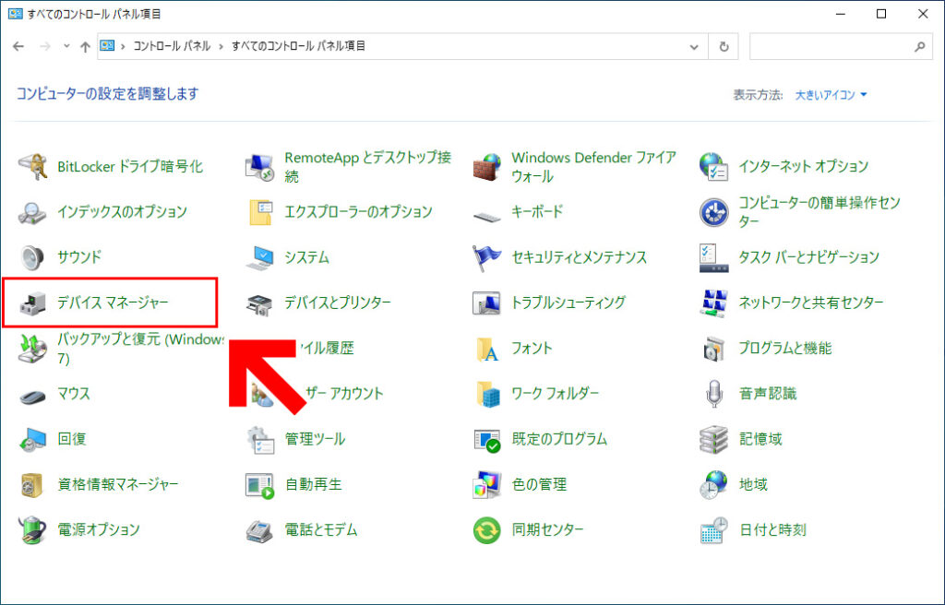The height and width of the screenshot is (605, 945).
Task: Click the インデックスのオプション magnifier icon
Action: coord(32,212)
